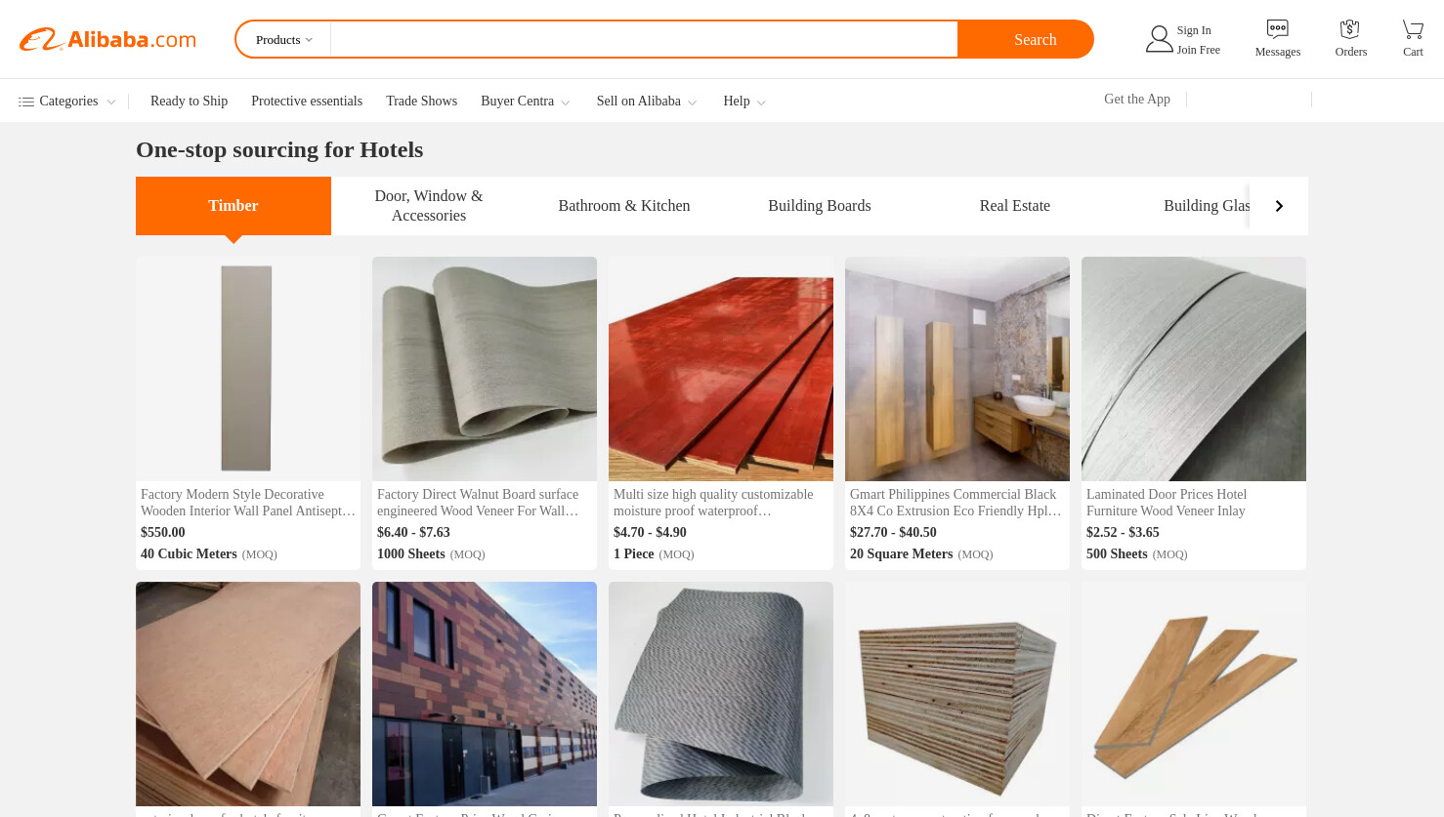Switch to Real Estate tab

coord(1015,206)
